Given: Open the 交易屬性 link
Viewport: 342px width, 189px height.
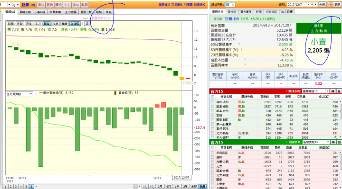Looking at the screenshot, I should point(177,5).
